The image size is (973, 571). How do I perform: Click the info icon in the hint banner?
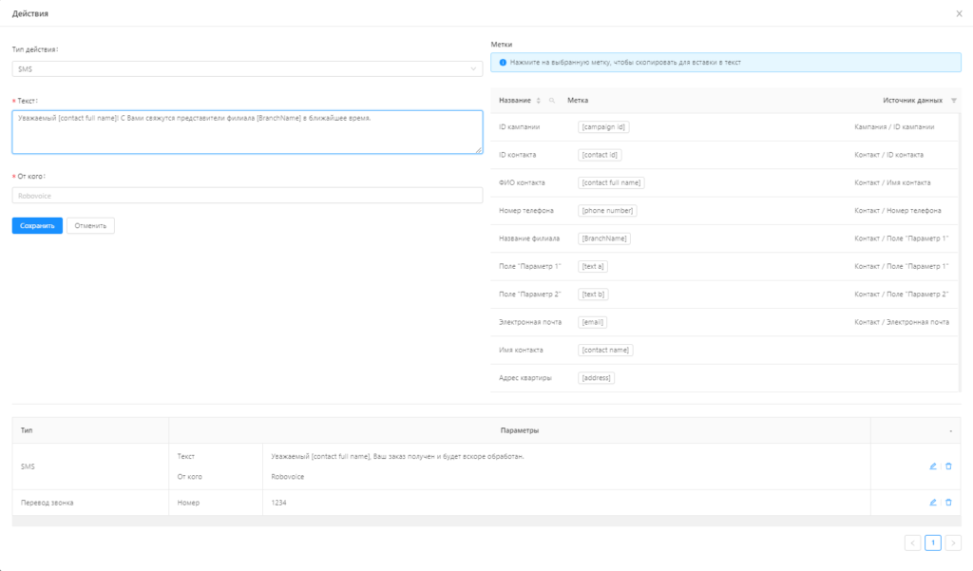point(503,63)
